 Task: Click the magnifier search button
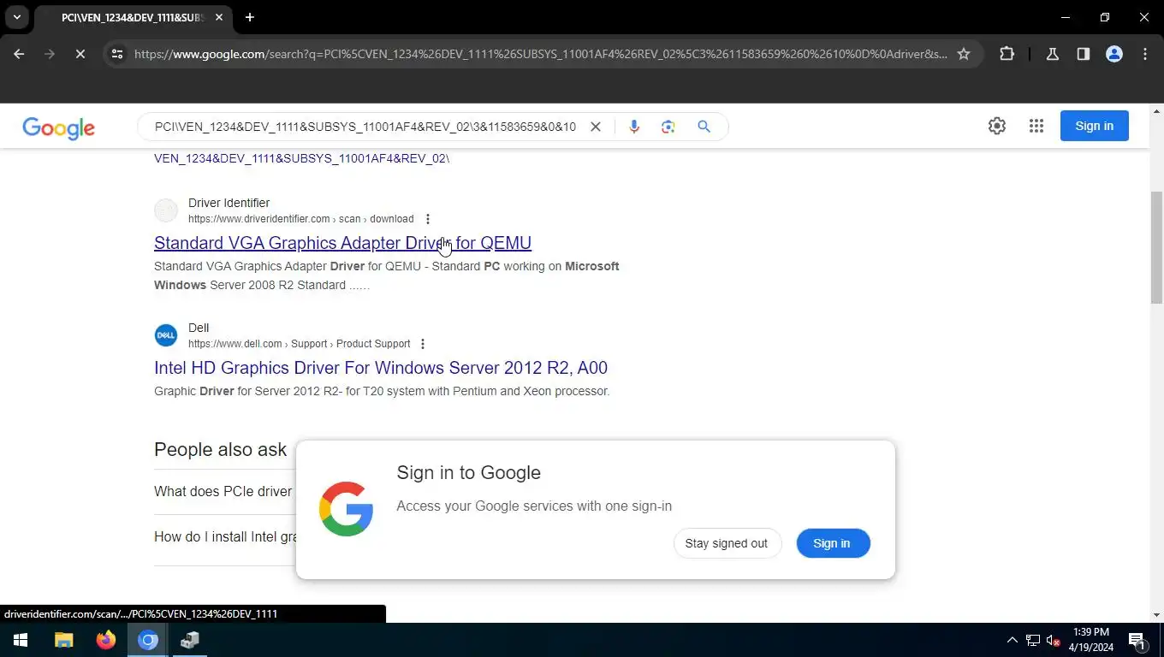704,127
